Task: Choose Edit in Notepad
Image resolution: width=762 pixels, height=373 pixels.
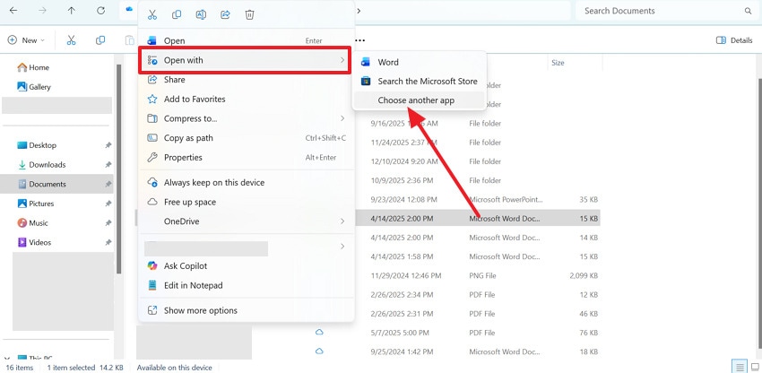Action: pos(247,285)
